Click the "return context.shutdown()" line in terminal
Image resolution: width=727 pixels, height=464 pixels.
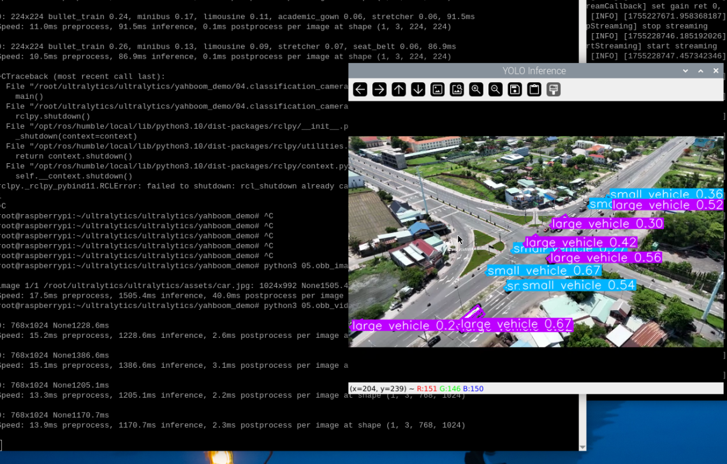click(x=74, y=156)
